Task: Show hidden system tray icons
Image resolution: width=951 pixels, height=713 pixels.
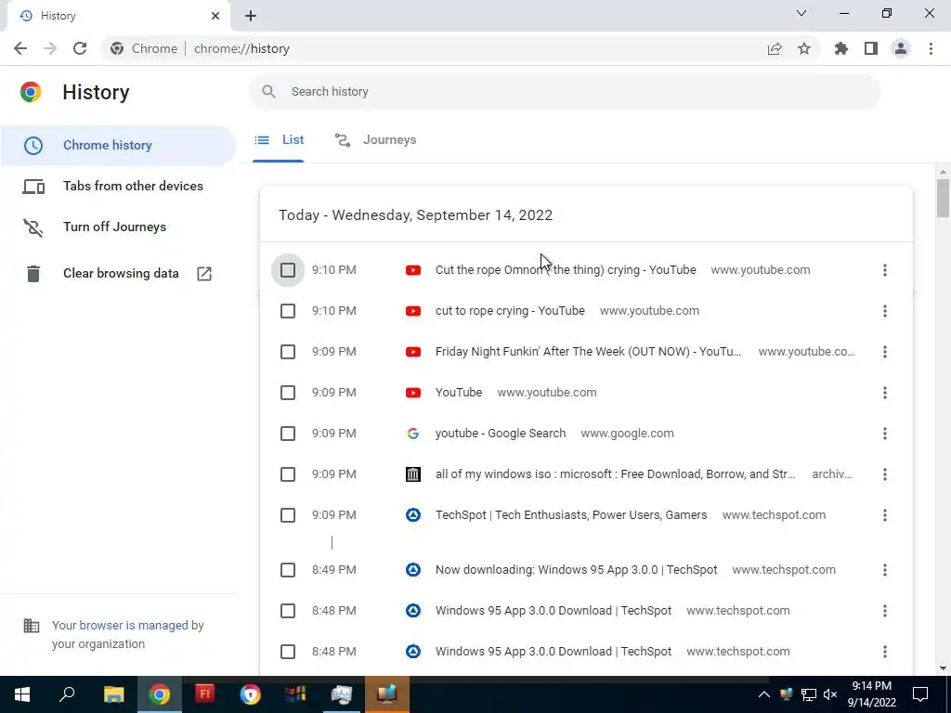Action: pos(764,694)
